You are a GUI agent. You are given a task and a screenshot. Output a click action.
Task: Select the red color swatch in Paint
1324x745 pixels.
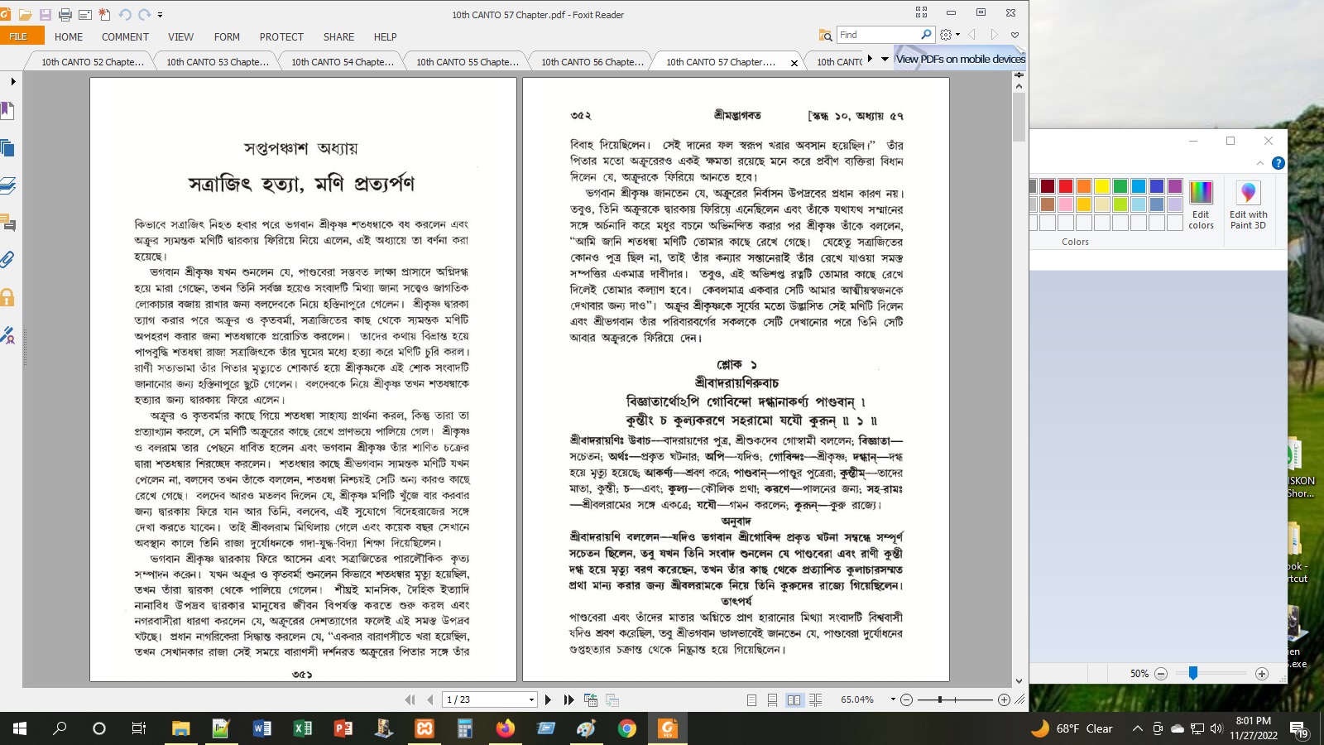pyautogui.click(x=1066, y=186)
